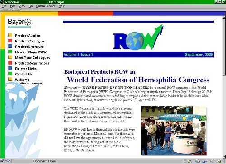Viewport: 226px width, 164px height.
Task: Open the View menu
Action: coord(22,6)
